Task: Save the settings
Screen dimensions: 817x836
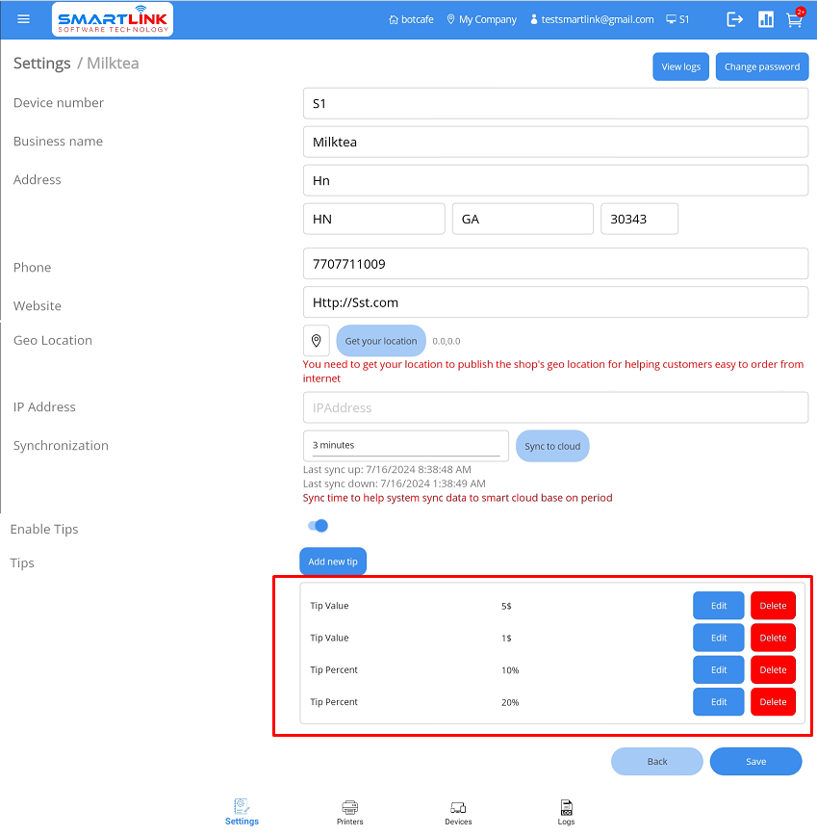Action: pos(755,761)
